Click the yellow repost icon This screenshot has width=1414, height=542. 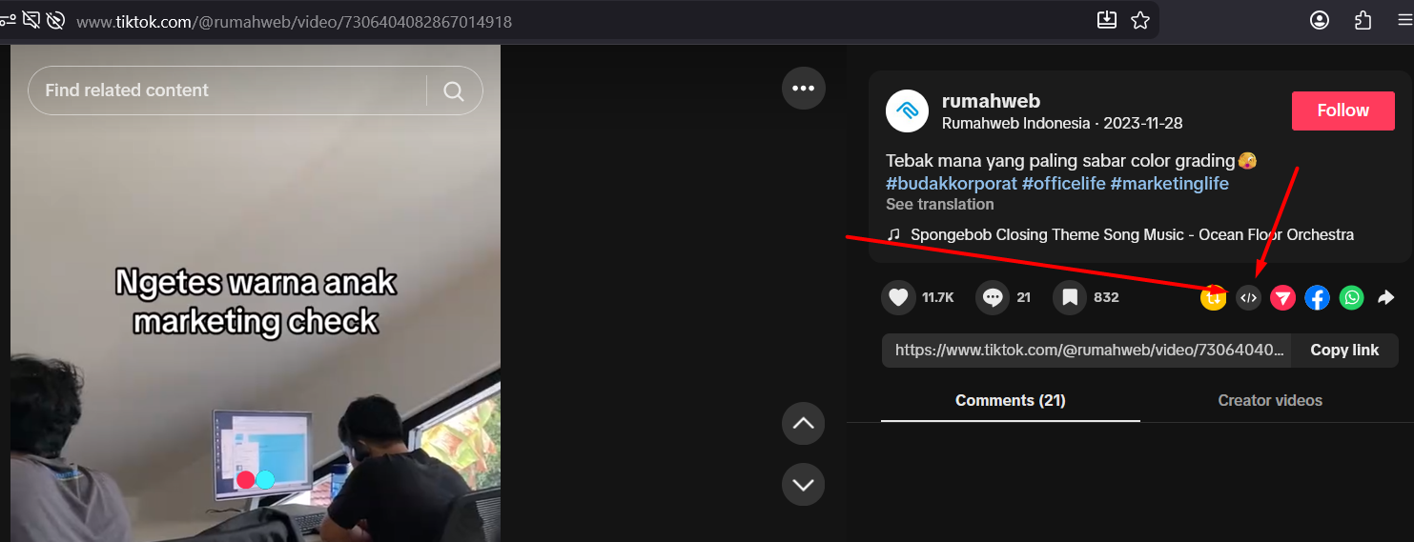pos(1213,298)
